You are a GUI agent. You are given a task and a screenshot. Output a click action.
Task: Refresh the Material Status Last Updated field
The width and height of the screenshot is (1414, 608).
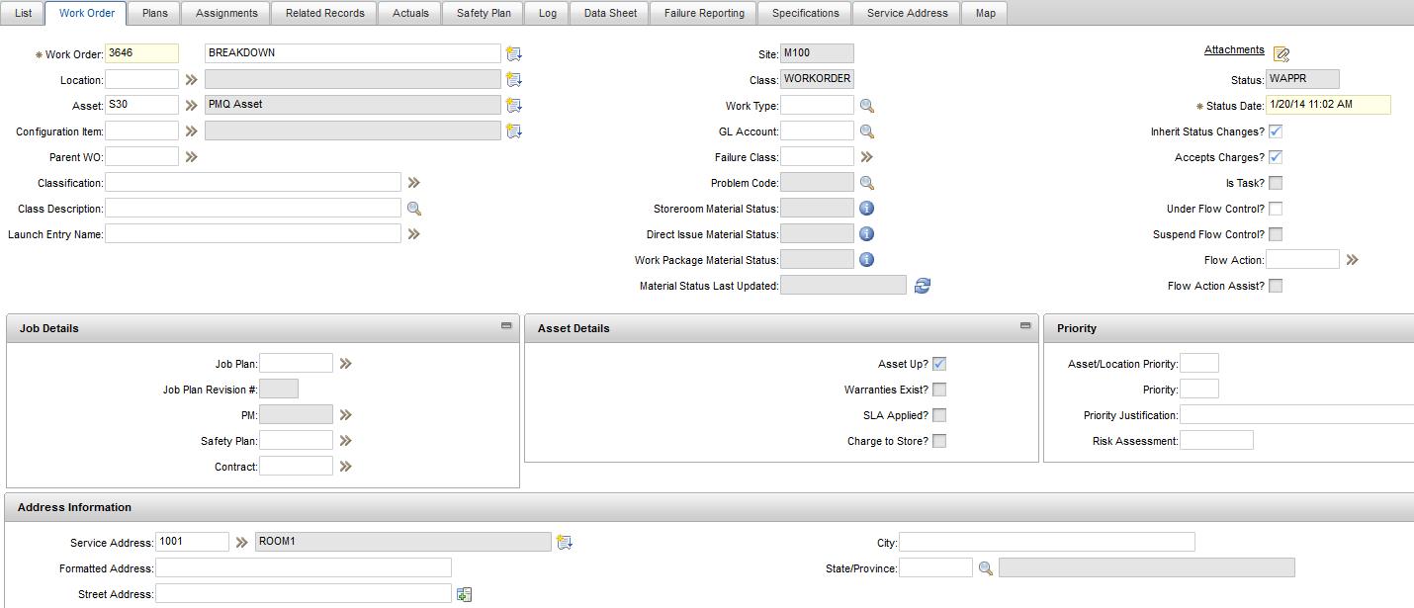click(x=922, y=285)
